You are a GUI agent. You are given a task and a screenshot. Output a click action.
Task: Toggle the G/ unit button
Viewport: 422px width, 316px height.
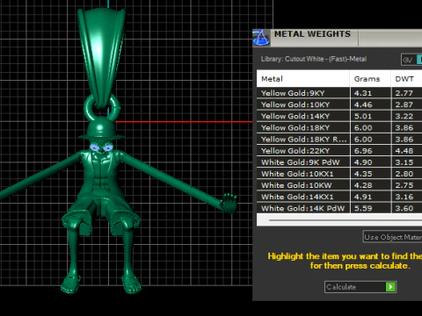[x=408, y=60]
